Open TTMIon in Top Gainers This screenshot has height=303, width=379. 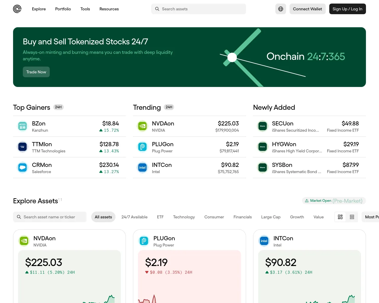69,147
